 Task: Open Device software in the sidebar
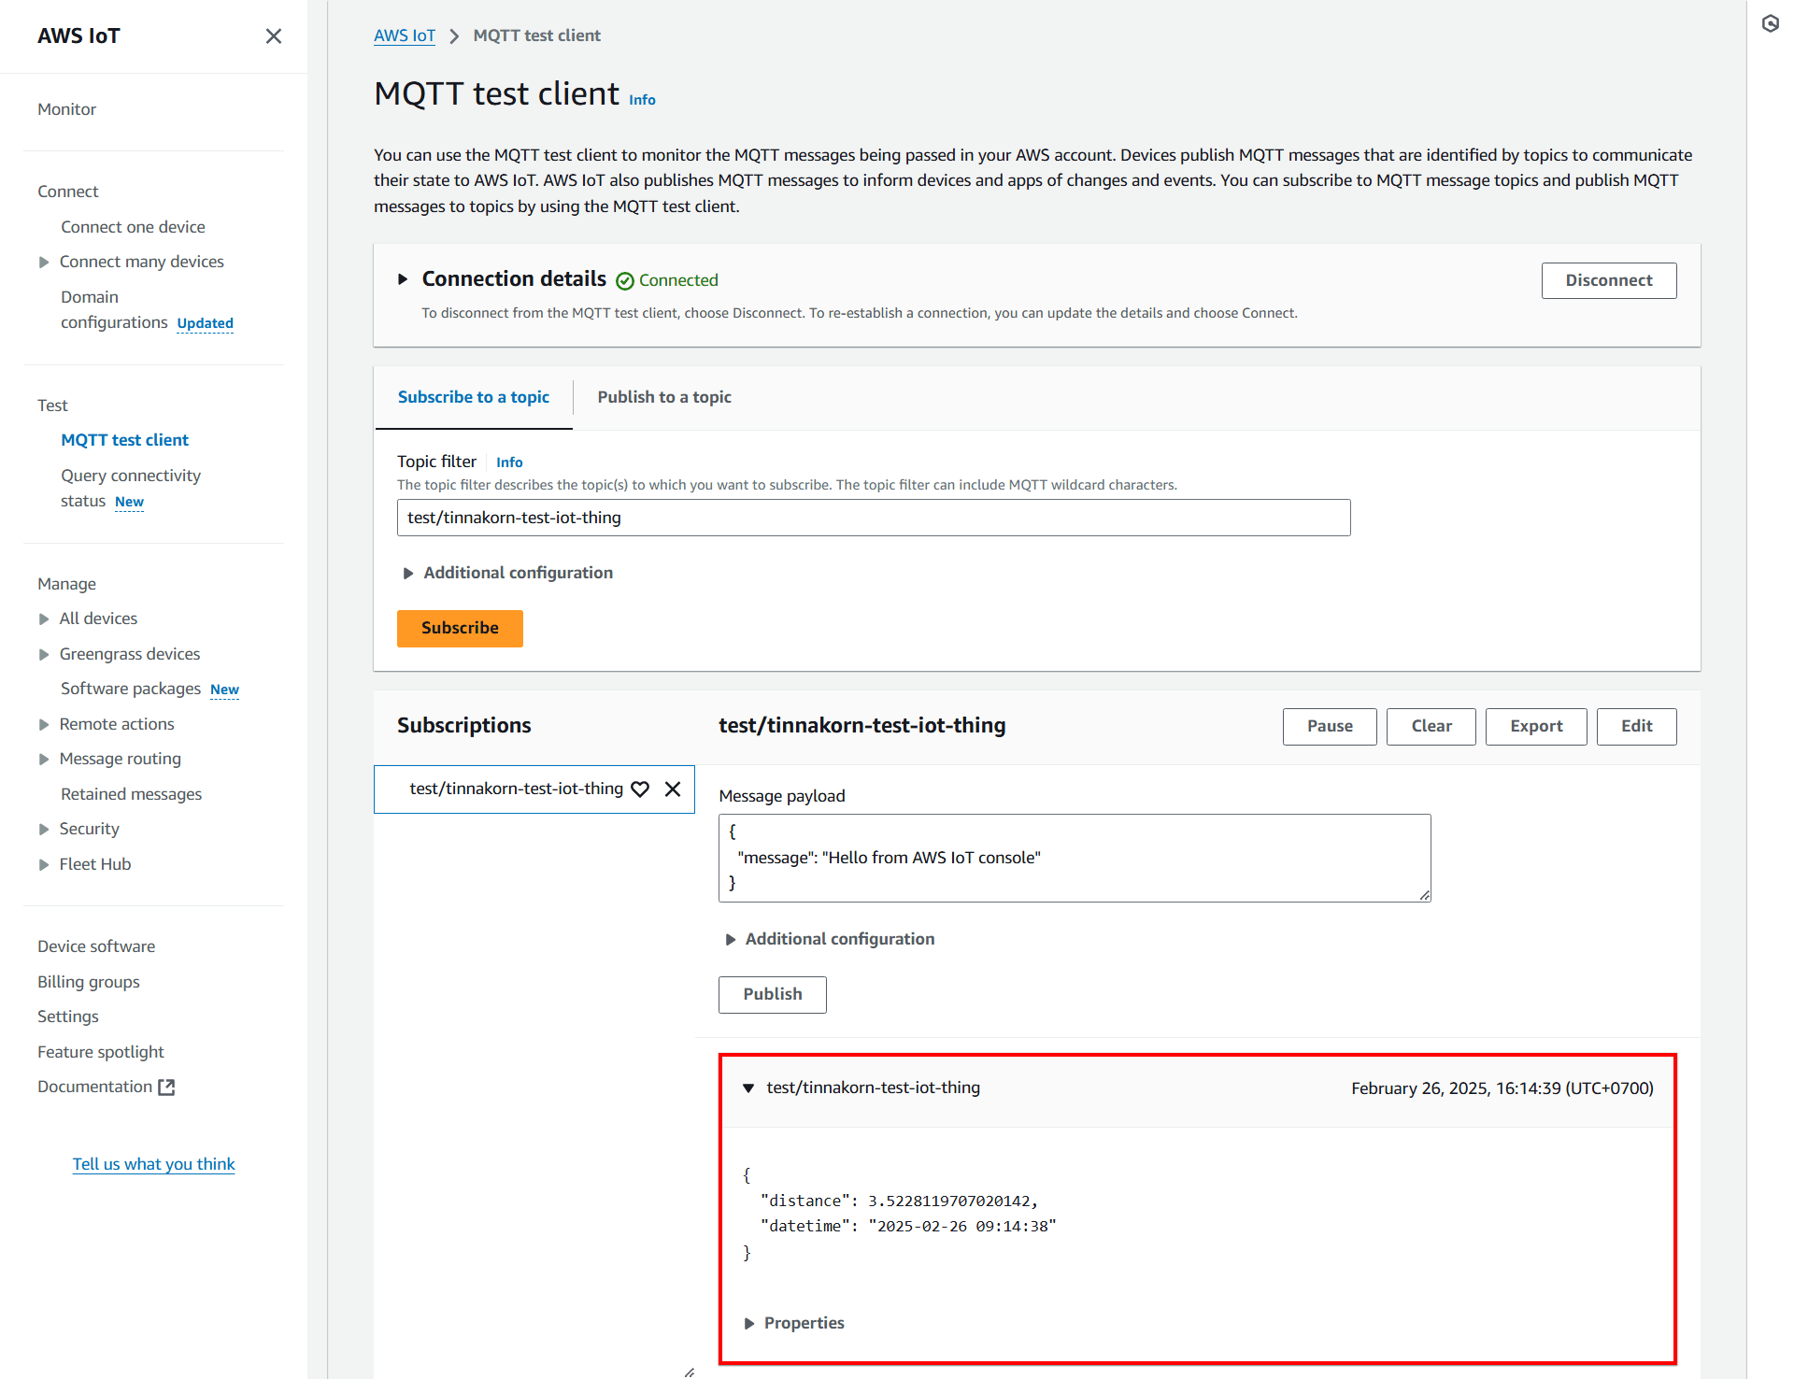click(96, 946)
